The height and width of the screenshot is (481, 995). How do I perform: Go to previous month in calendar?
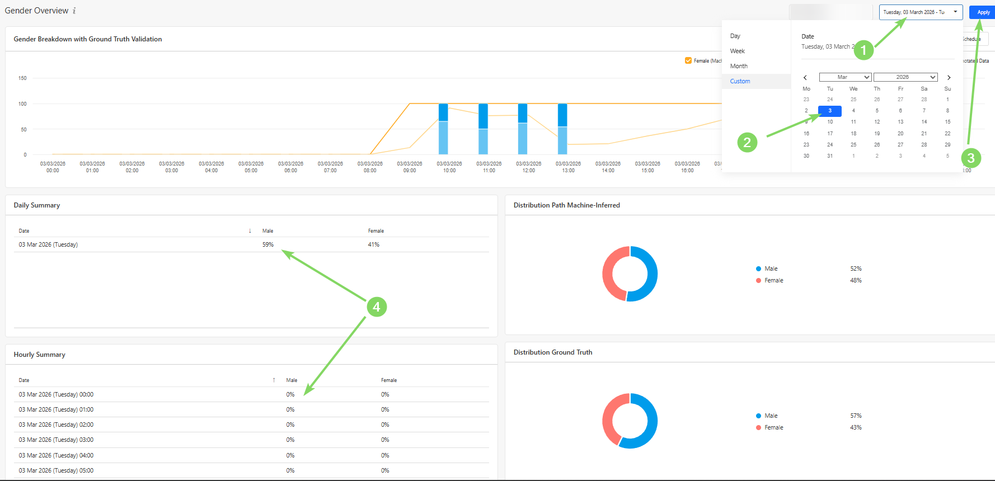coord(805,78)
